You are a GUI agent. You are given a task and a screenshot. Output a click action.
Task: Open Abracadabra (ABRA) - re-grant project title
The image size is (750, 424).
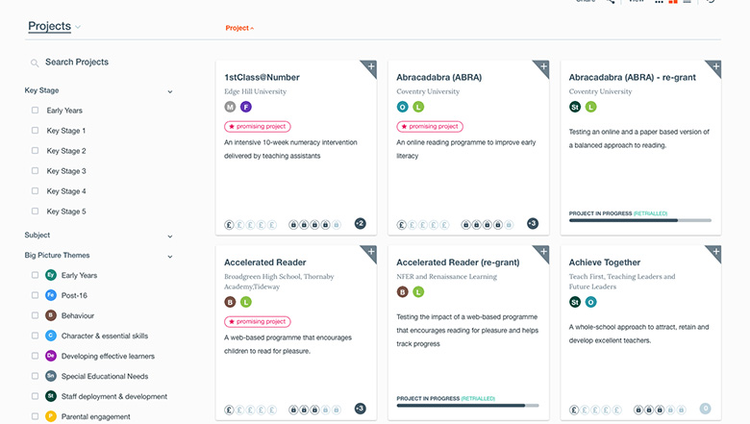(633, 78)
